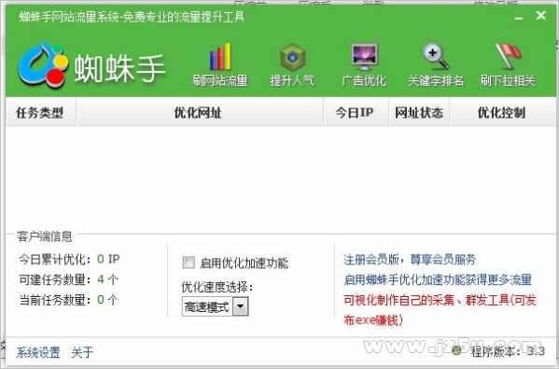Open the 关于 link
559x369 pixels.
click(82, 352)
